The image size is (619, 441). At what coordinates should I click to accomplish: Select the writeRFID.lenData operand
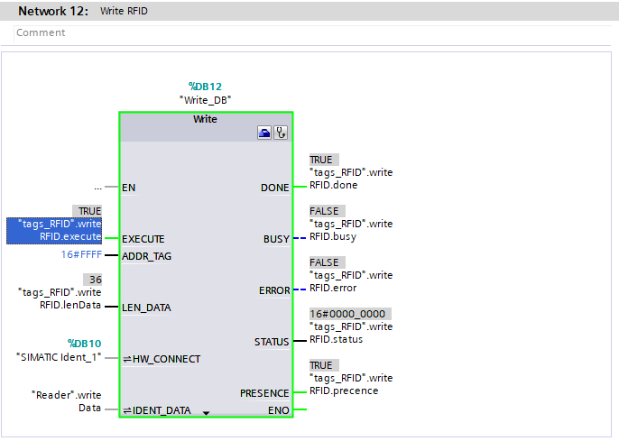click(60, 298)
